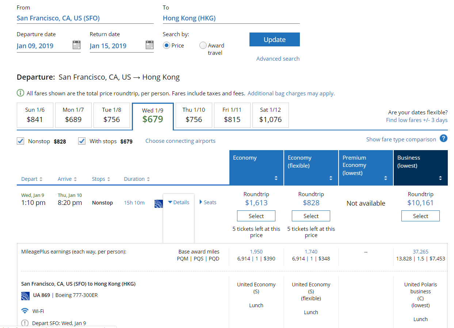Click the Wi-Fi amenity icon
The width and height of the screenshot is (454, 328).
[25, 311]
